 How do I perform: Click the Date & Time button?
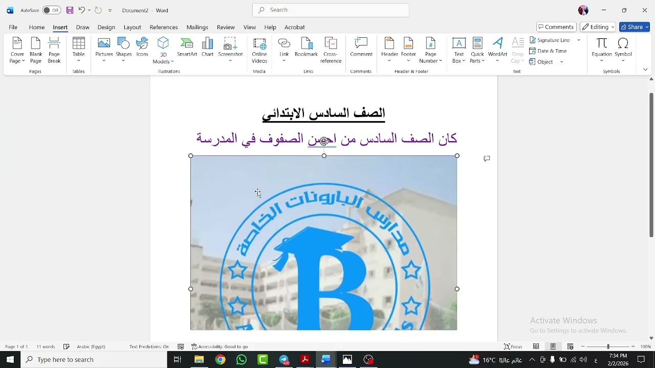[x=548, y=51]
